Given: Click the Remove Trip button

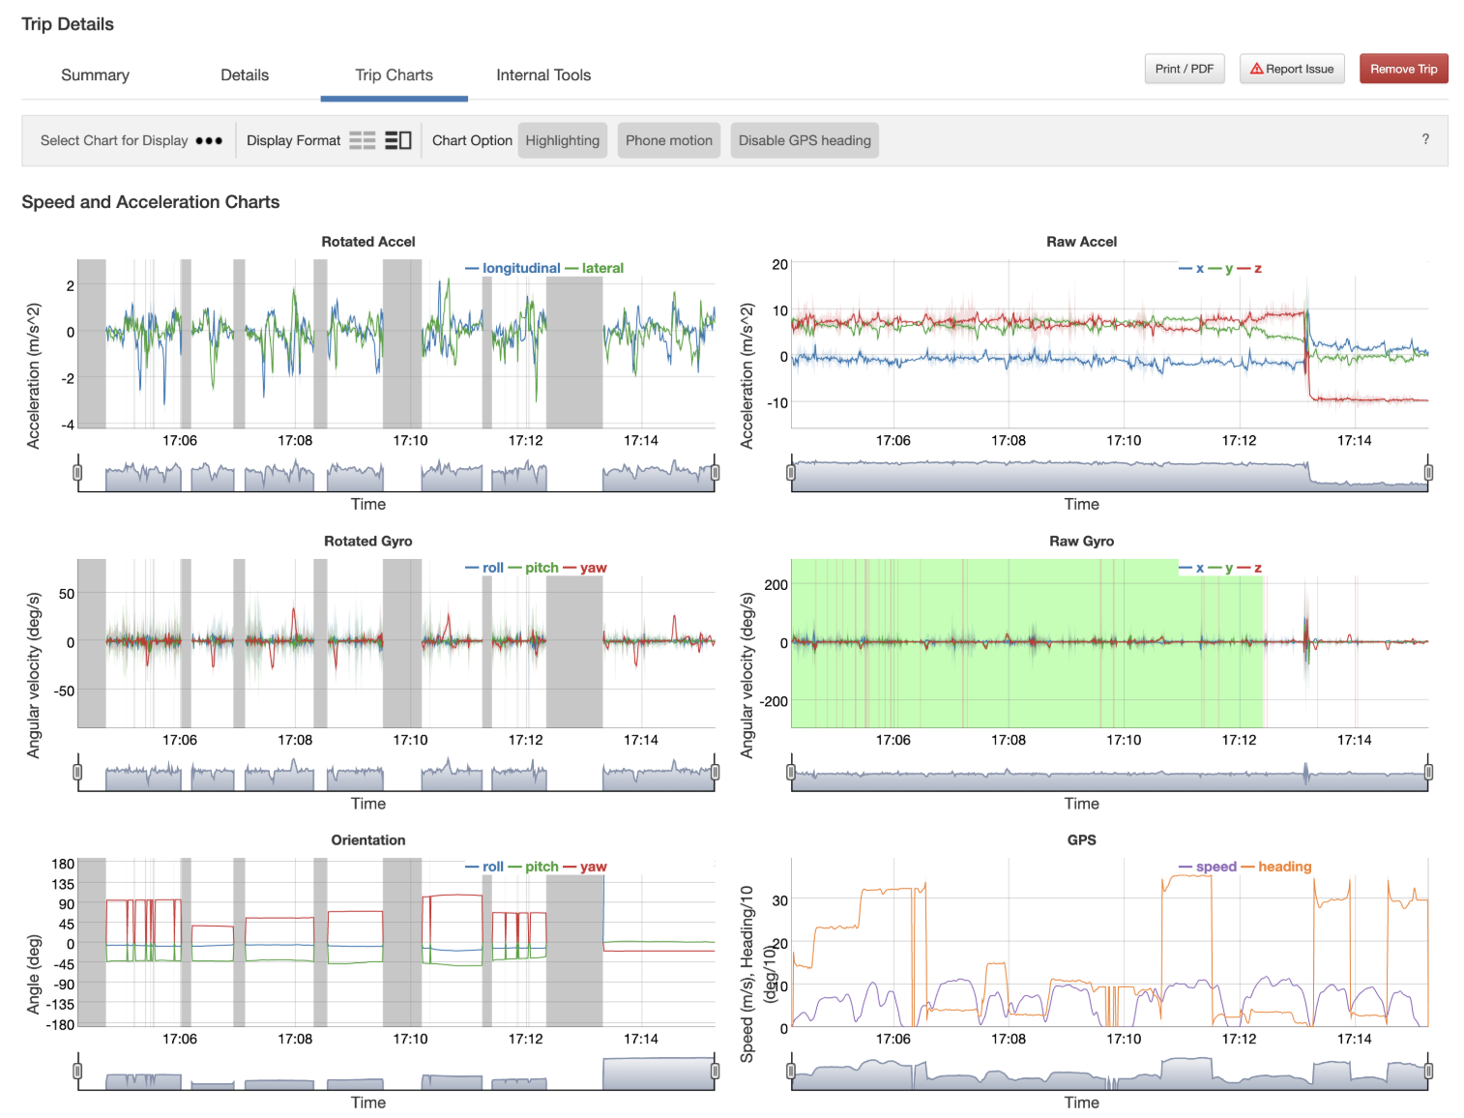Looking at the screenshot, I should click(x=1403, y=69).
